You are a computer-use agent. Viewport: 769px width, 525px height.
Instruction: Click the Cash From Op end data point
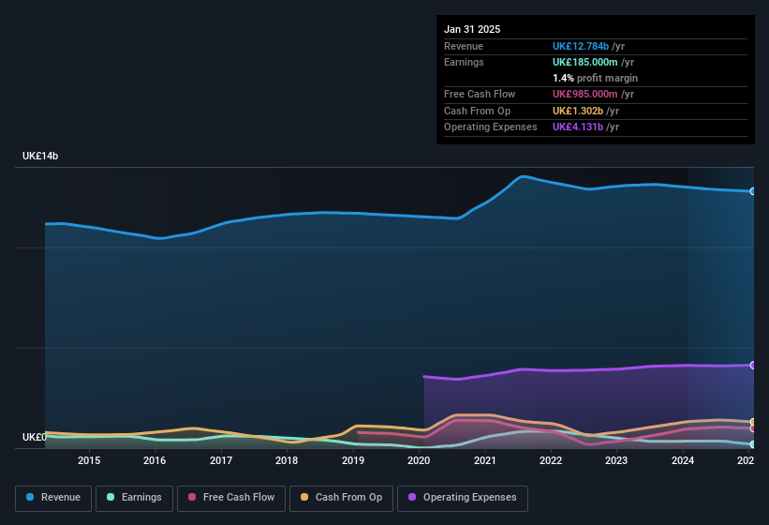click(x=752, y=422)
